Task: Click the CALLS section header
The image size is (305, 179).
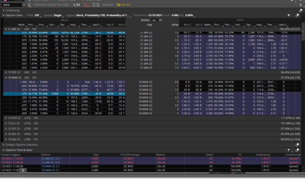Action: (64, 20)
